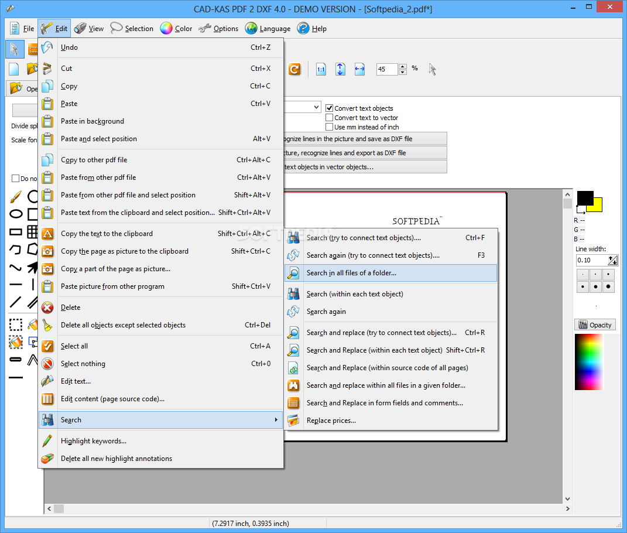The height and width of the screenshot is (533, 627).
Task: Choose Edit text... menu entry
Action: [x=161, y=381]
